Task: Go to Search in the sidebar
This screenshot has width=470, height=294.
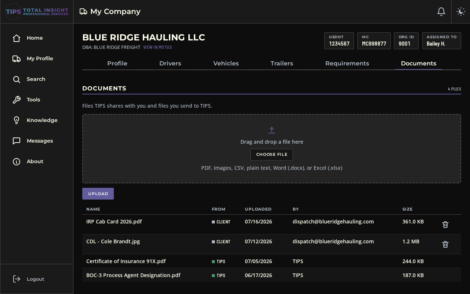Action: coord(37,79)
